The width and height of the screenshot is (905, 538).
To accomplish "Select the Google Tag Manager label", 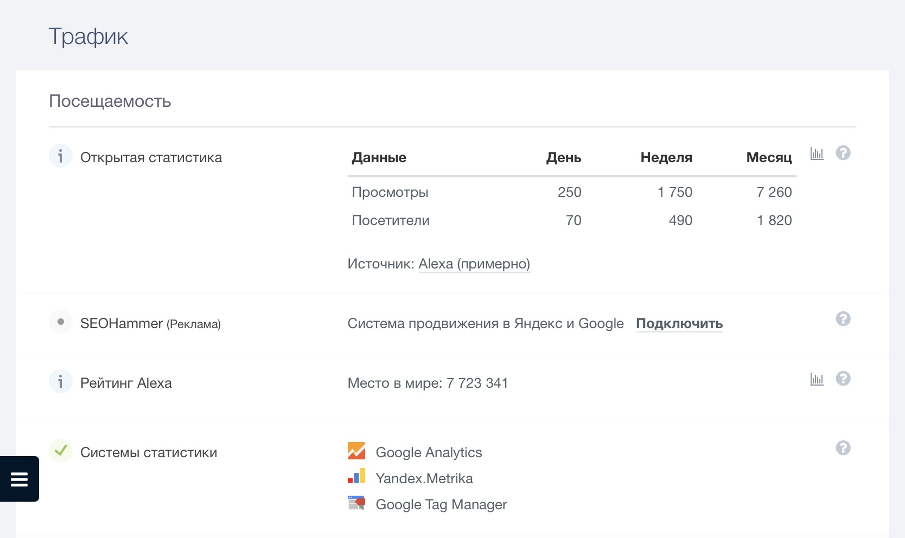I will tap(441, 504).
